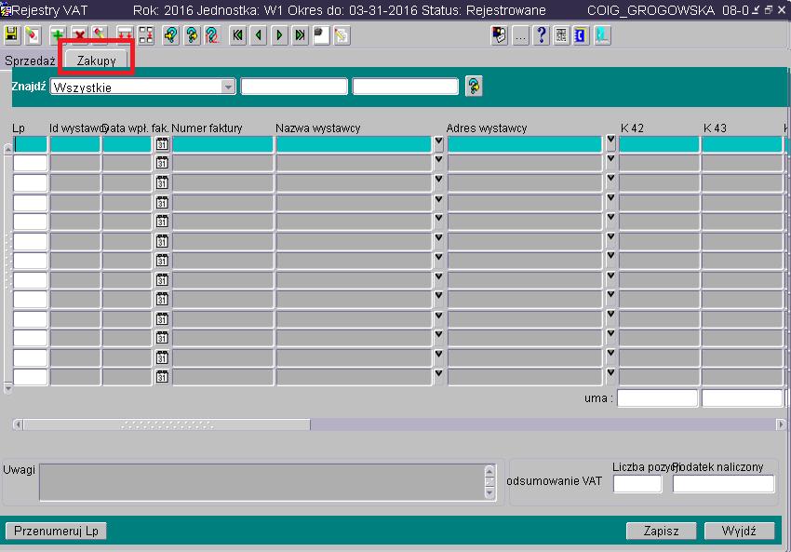
Task: Expand Adres wystawcy arrow in last table row
Action: tap(610, 375)
